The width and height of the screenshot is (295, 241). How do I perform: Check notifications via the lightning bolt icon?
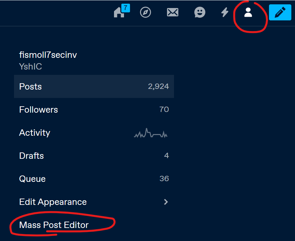coord(224,12)
